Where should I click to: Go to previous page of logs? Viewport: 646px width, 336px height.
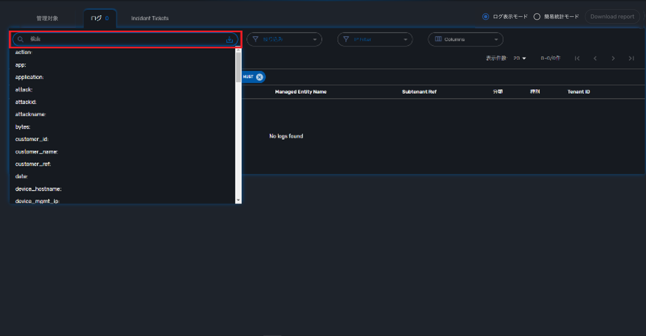tap(595, 58)
